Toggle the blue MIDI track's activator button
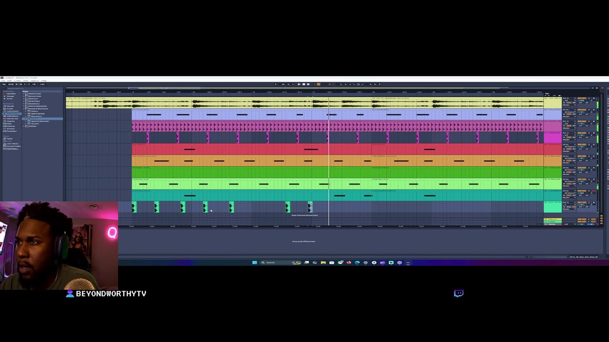Screen dimensions: 609x342 tap(582, 110)
